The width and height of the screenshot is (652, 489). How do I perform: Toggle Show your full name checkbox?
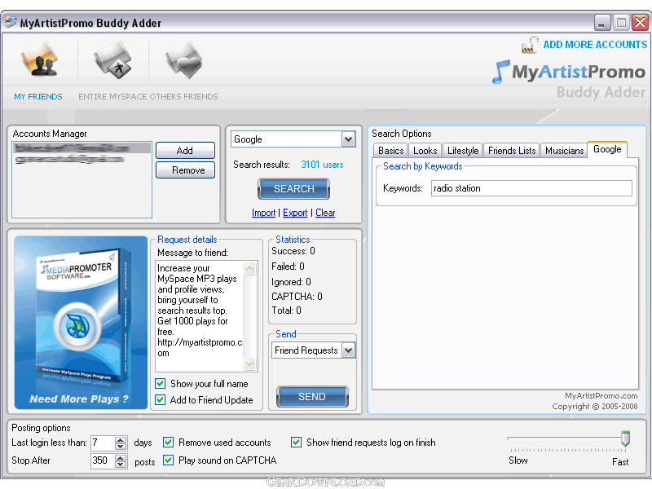point(160,383)
